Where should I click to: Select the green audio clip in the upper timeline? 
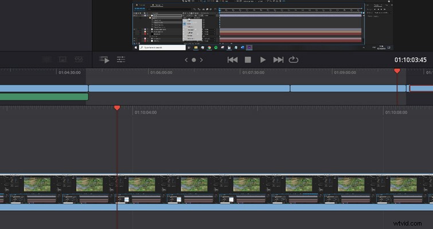coord(44,97)
